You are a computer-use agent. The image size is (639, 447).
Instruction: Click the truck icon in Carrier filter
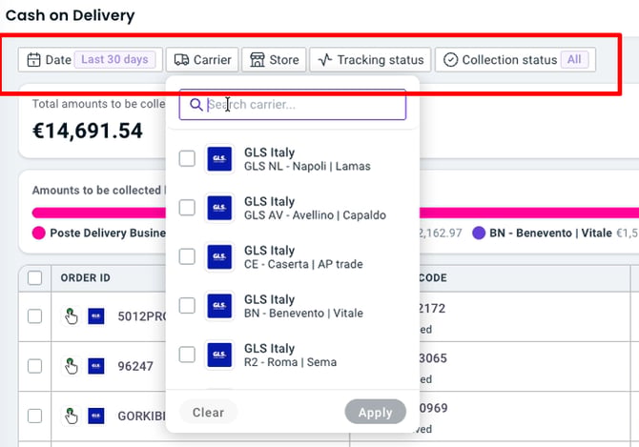click(181, 60)
